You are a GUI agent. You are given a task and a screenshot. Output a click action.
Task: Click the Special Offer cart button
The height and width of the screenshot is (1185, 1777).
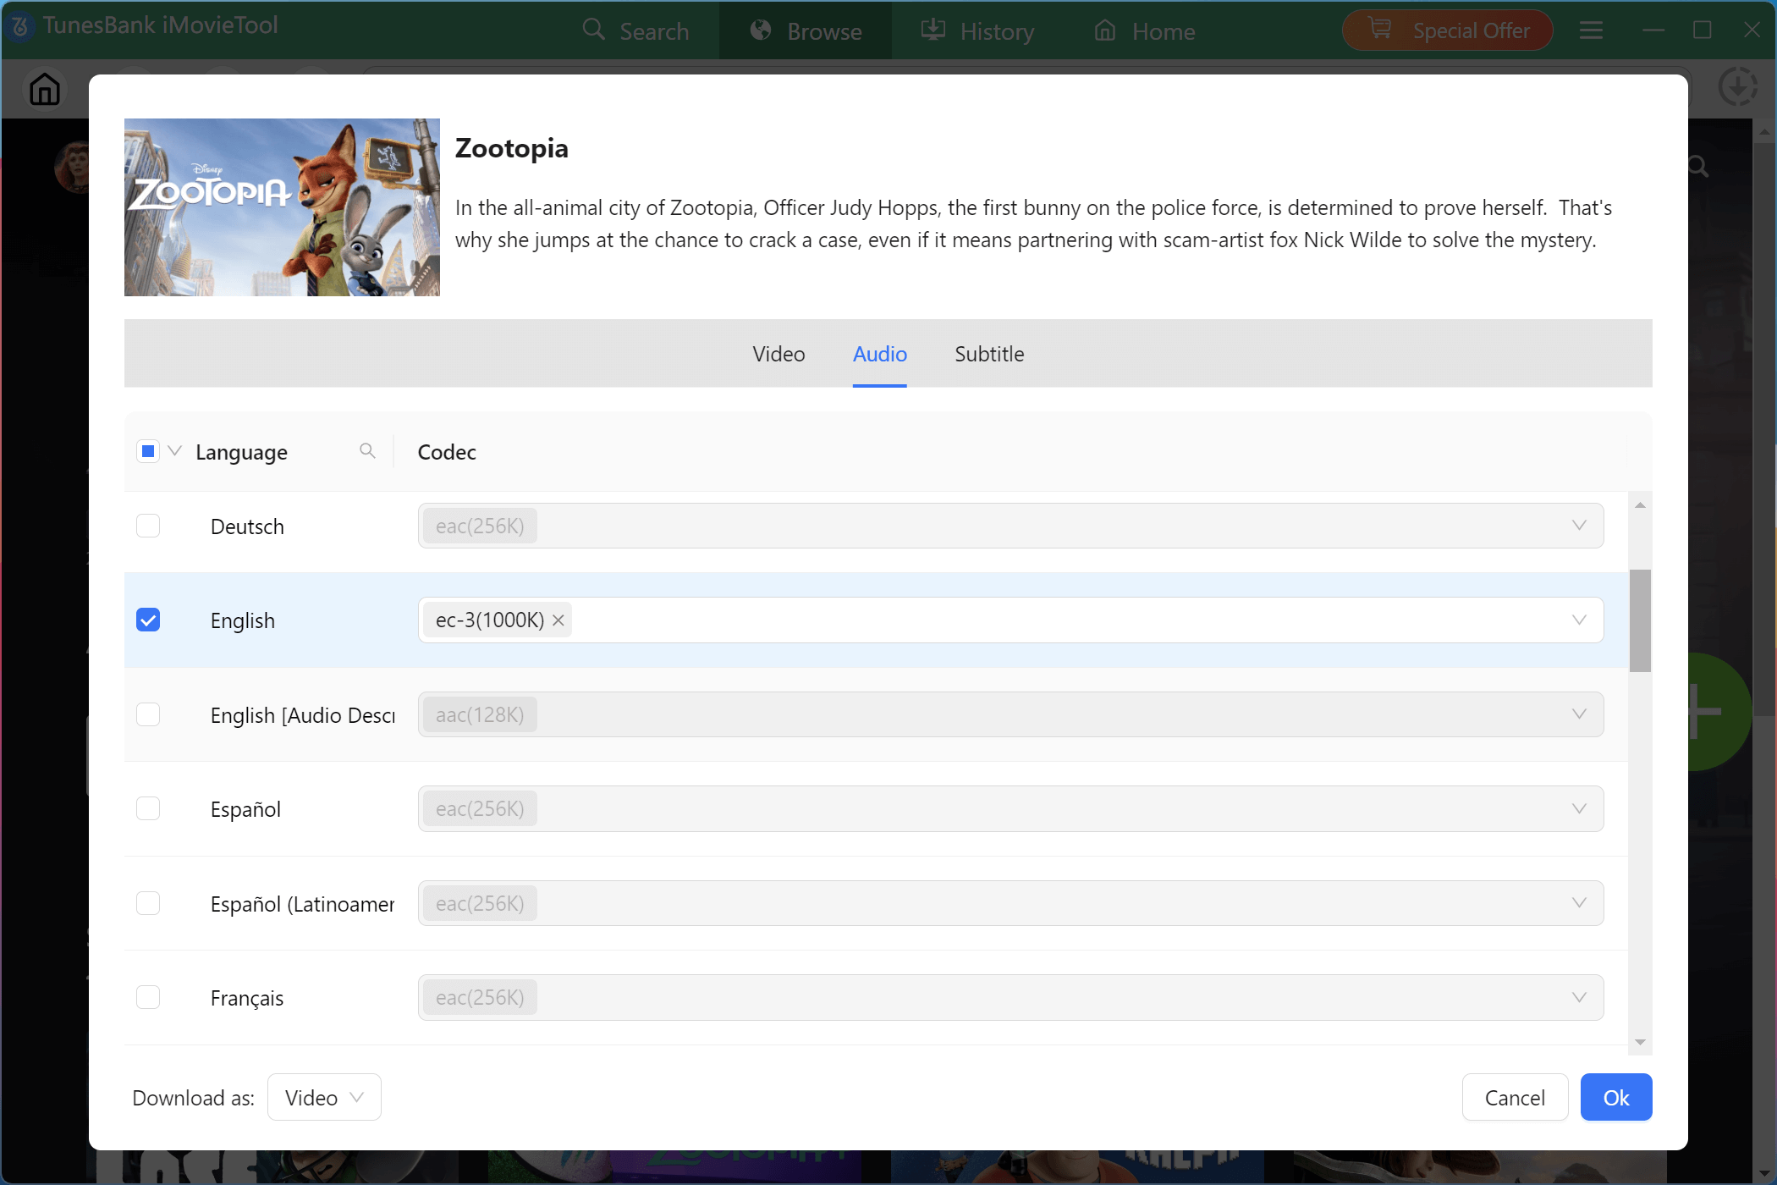pos(1447,31)
